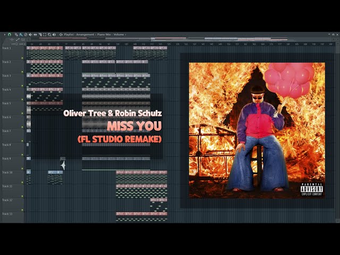Image resolution: width=340 pixels, height=255 pixels.
Task: Select the Track 2 header
Action: pos(12,66)
